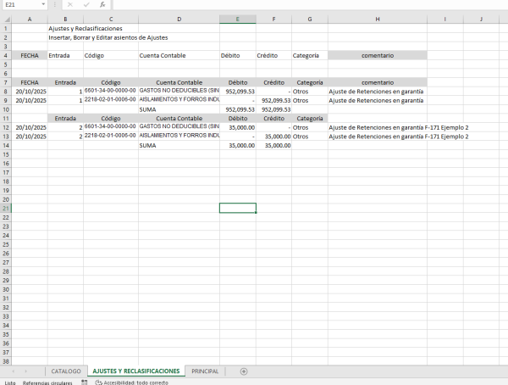This screenshot has height=385, width=508.
Task: Select the first SUMA Débito cell 952,099.53
Action: pos(238,109)
